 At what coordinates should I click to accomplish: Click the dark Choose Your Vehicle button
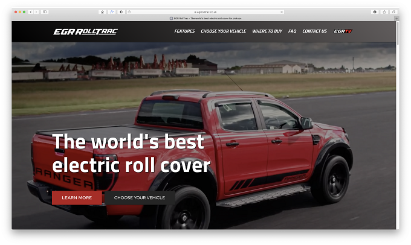click(x=140, y=197)
